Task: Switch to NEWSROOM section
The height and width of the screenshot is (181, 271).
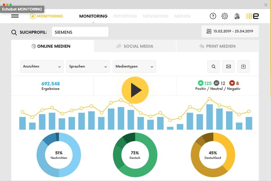Action: (x=155, y=16)
